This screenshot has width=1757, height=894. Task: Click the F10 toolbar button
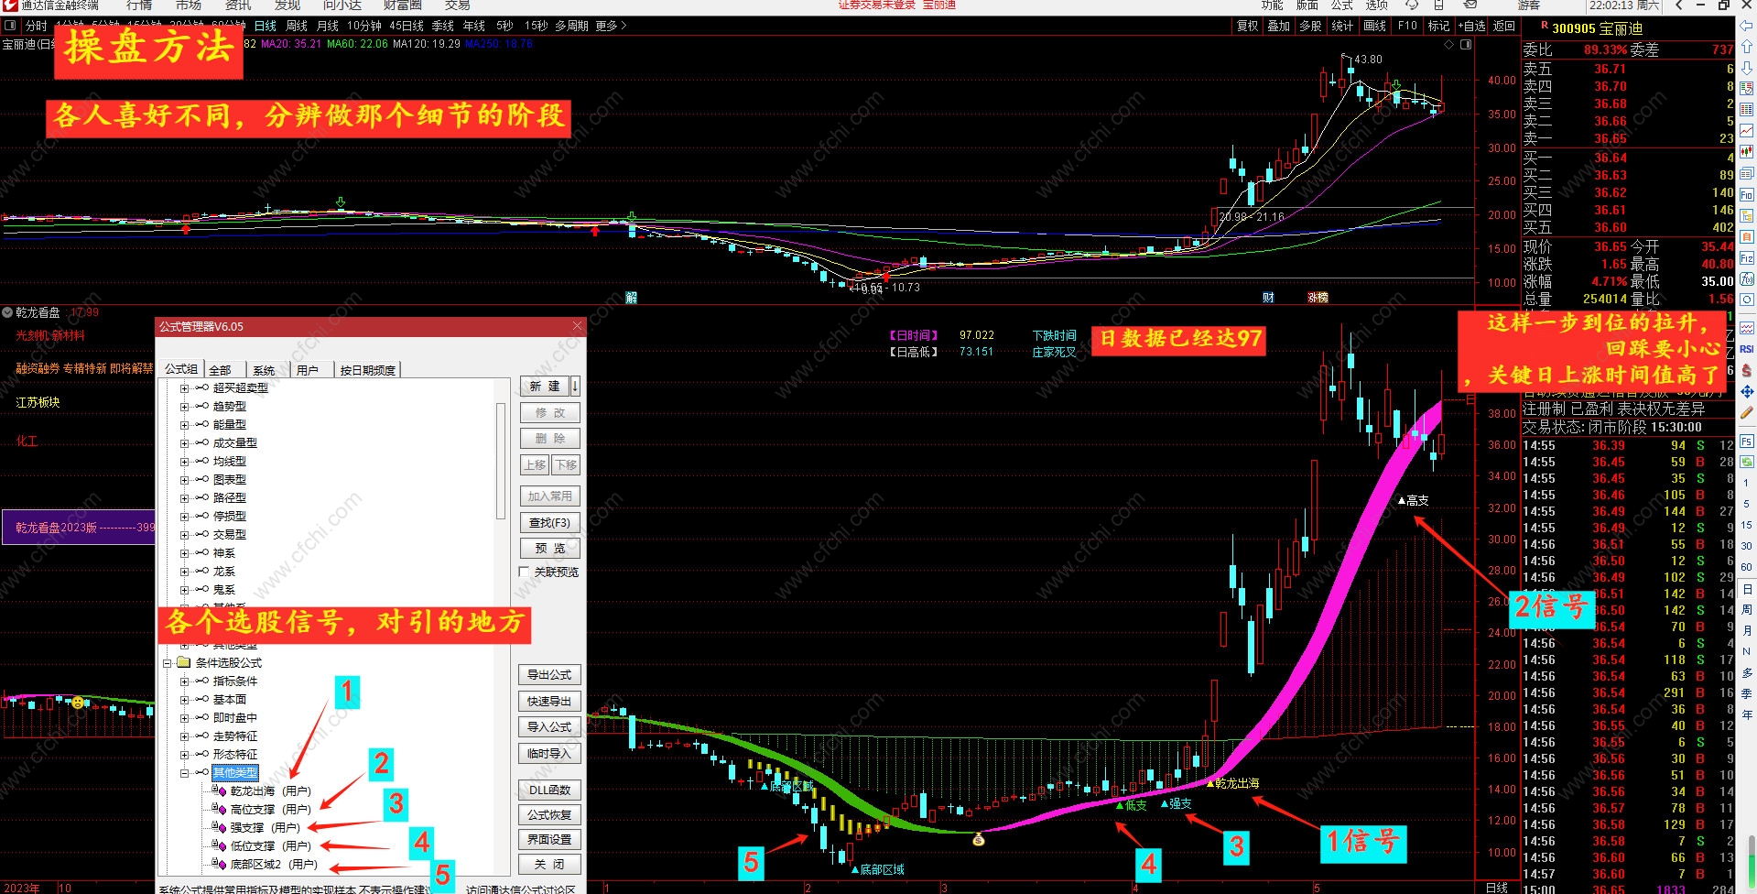(1407, 26)
